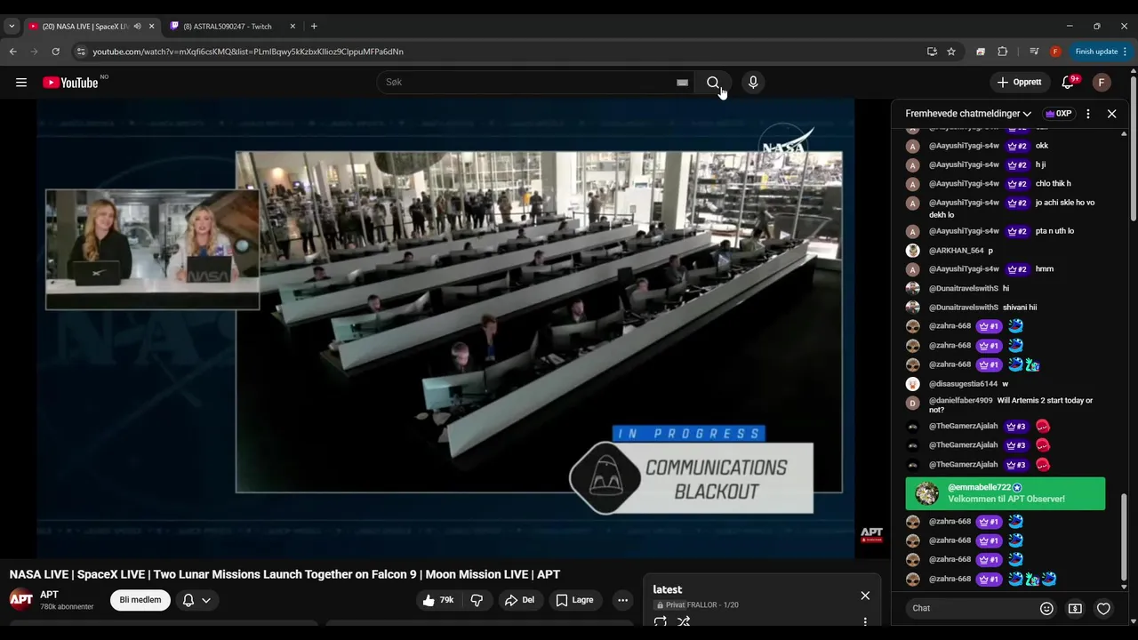Expand 'Fremhevede chatmeldinger' chat mode dropdown
This screenshot has width=1138, height=640.
click(x=968, y=114)
